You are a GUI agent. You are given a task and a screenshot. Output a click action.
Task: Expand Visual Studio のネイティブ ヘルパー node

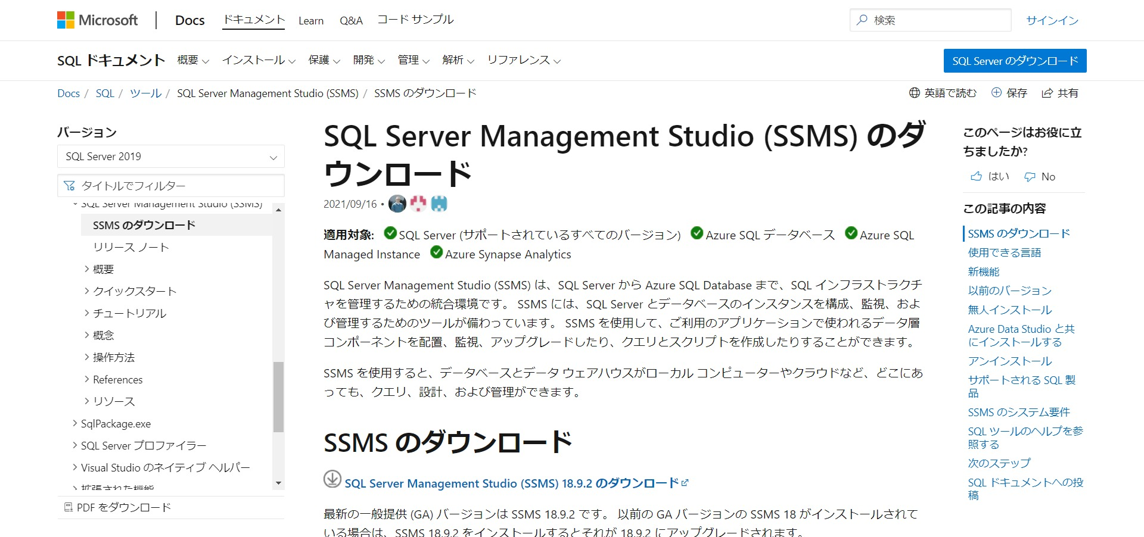75,467
